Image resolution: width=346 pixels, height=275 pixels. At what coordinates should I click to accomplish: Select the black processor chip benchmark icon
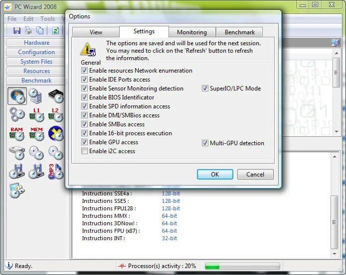(56, 96)
